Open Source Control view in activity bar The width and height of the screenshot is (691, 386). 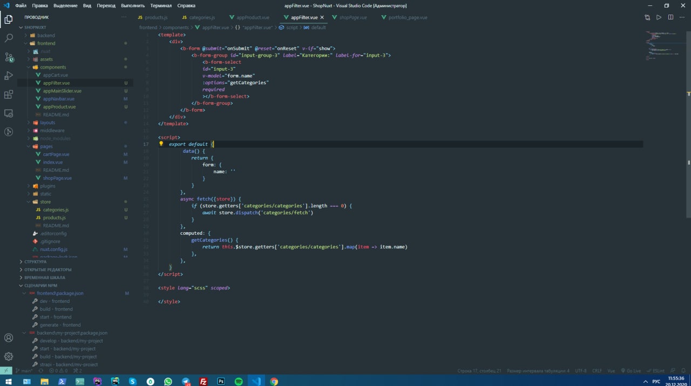pyautogui.click(x=9, y=57)
